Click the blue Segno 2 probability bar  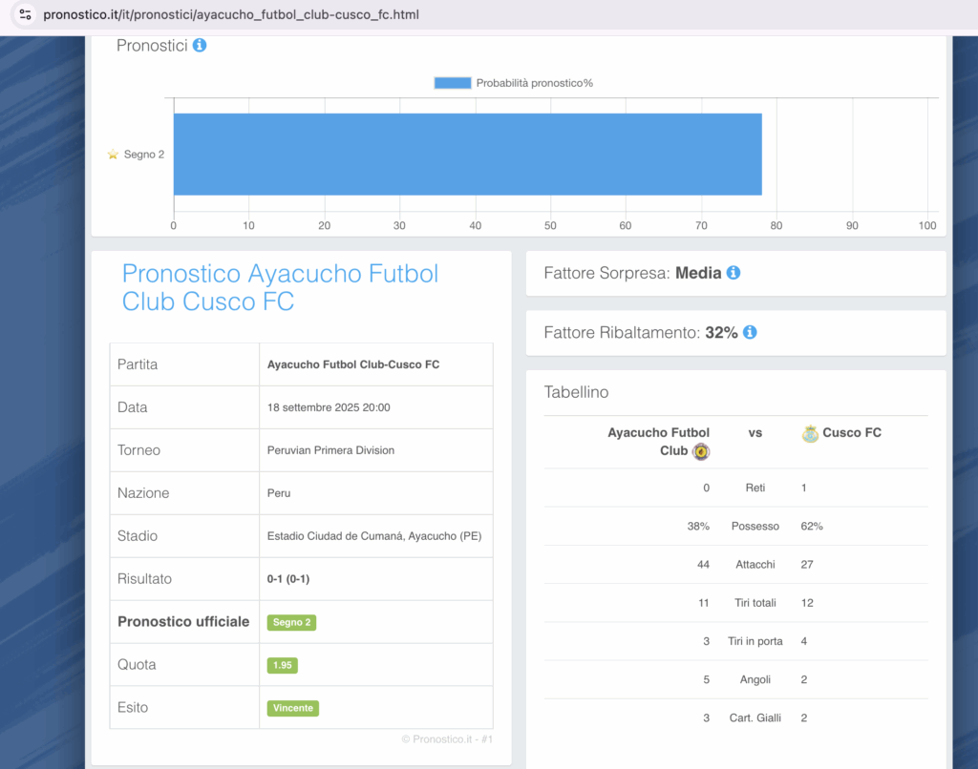point(468,154)
